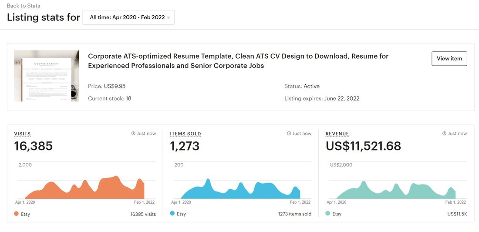The height and width of the screenshot is (232, 479).
Task: Click the Status: Active text
Action: click(302, 86)
